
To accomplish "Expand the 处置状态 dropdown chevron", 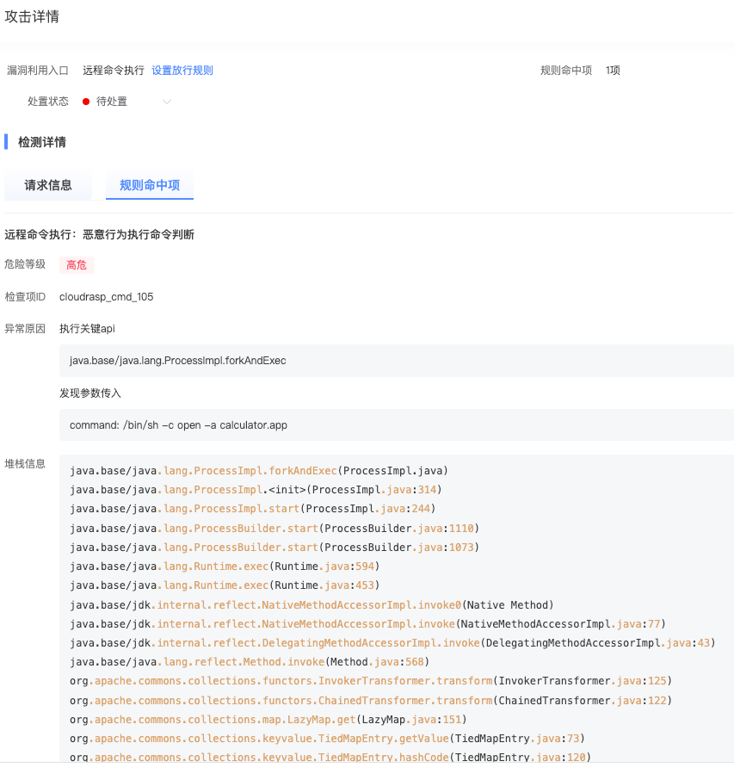I will [x=167, y=102].
